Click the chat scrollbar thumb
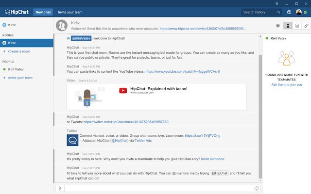311x194 pixels. coord(260,117)
